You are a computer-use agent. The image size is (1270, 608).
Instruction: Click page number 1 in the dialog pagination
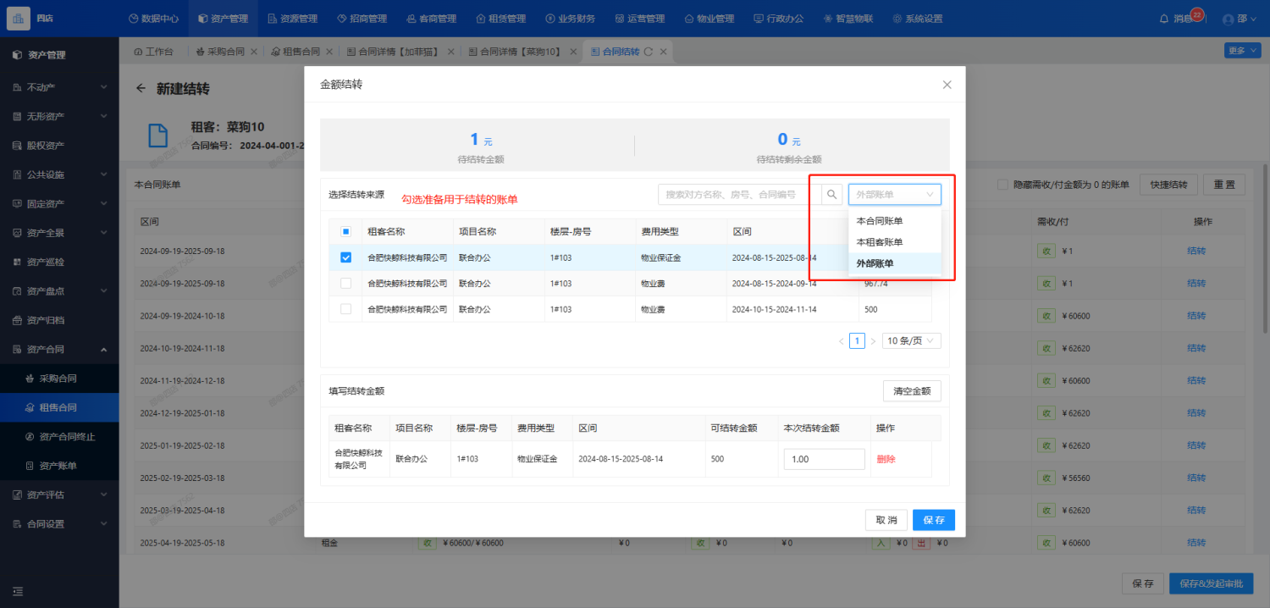coord(857,341)
